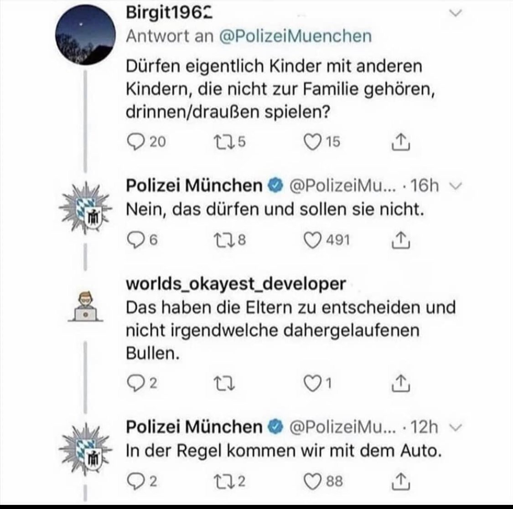Open dropdown arrow on Birgit1962's tweet
The width and height of the screenshot is (513, 509).
pos(455,14)
